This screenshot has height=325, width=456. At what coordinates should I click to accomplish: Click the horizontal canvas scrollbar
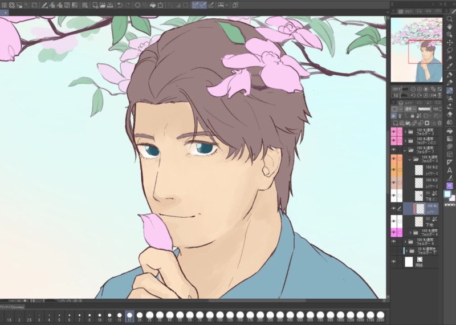click(258, 300)
